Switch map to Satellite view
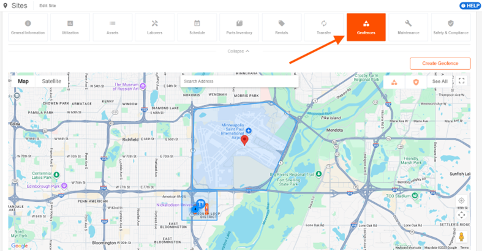Viewport: 482px width, 251px height. [x=51, y=81]
